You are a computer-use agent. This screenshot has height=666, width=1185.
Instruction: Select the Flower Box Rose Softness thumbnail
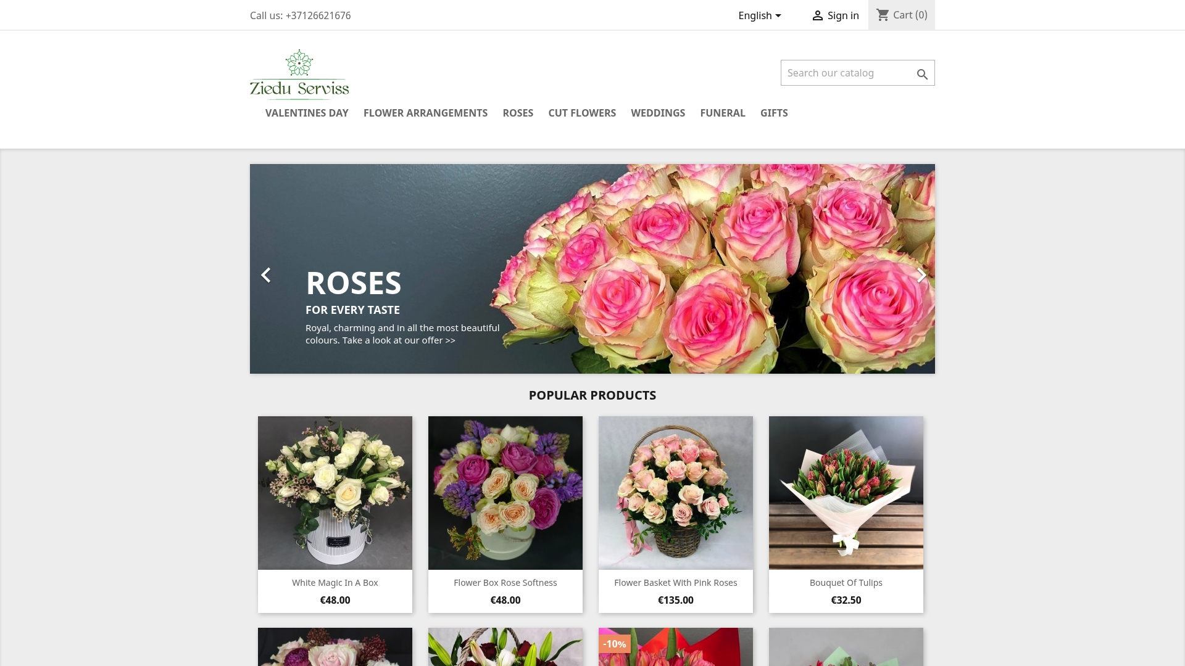click(x=505, y=493)
